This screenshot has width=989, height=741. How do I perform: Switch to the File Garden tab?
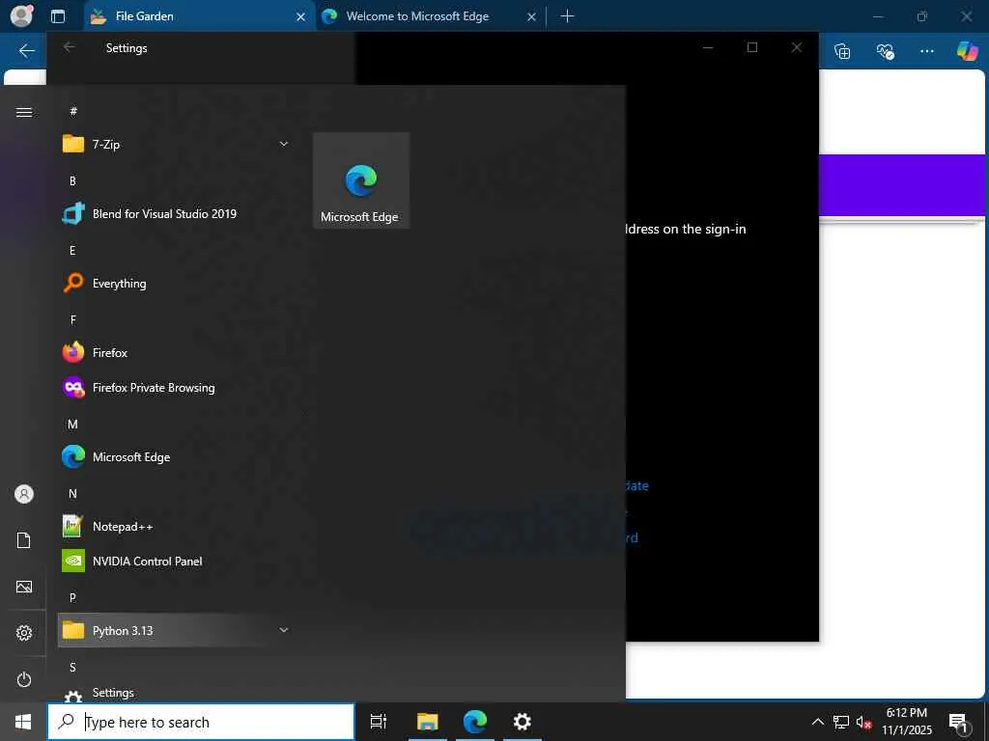pos(199,16)
